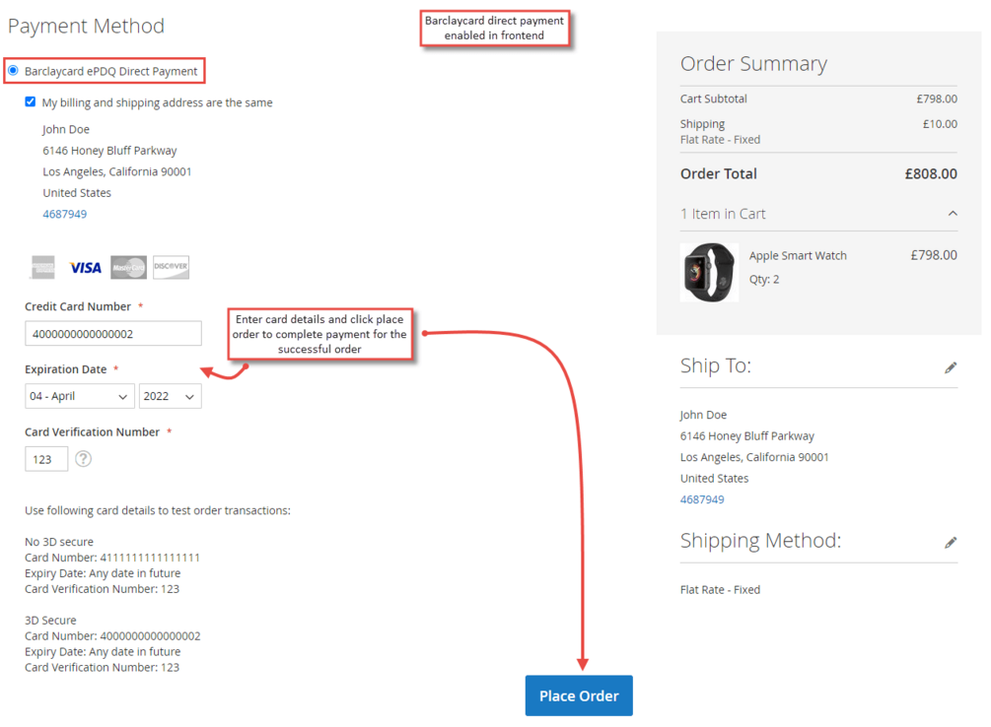
Task: Select Barclaycard ePDQ Direct Payment radio button
Action: pyautogui.click(x=13, y=70)
